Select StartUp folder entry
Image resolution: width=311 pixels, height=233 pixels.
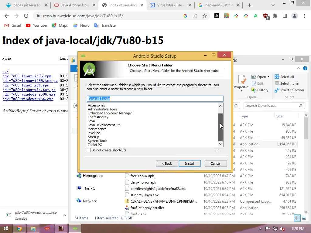point(94,137)
